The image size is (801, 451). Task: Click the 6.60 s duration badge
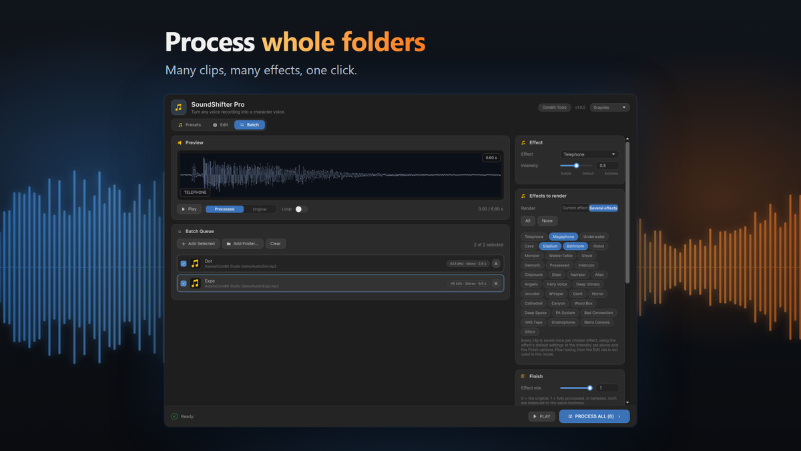click(491, 158)
